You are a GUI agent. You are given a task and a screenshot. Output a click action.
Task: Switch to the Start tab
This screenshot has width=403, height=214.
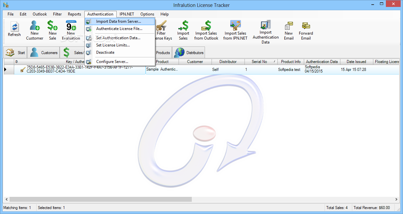coord(15,52)
